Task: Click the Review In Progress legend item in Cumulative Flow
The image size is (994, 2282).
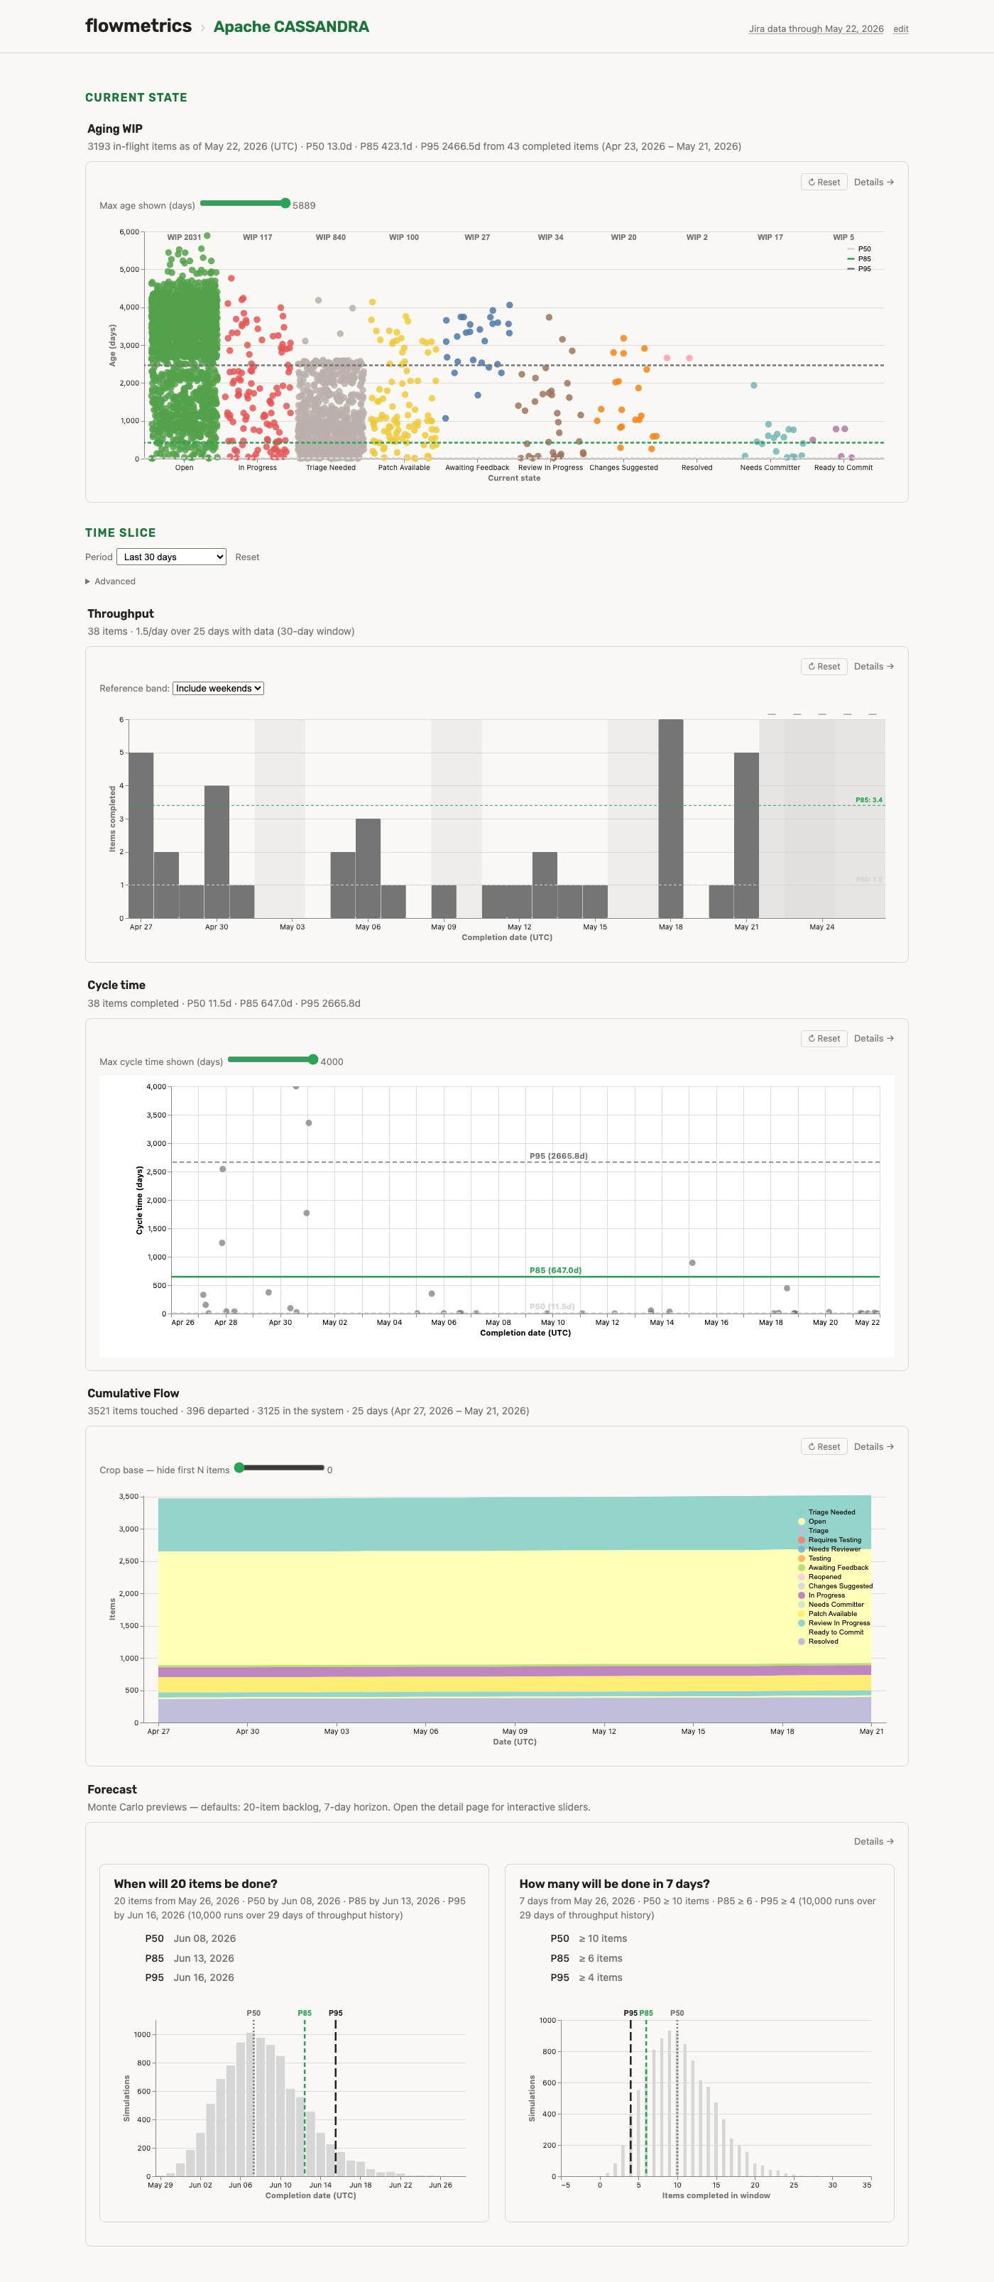Action: pos(834,1624)
